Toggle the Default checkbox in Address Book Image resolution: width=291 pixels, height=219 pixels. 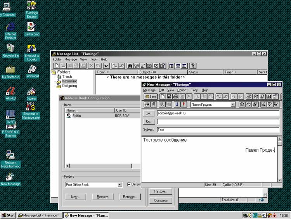[x=130, y=184]
